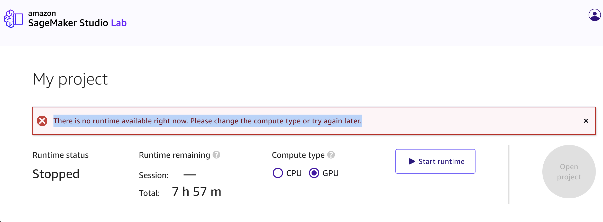The image size is (603, 222).
Task: Dismiss the no runtime available alert
Action: pyautogui.click(x=586, y=121)
